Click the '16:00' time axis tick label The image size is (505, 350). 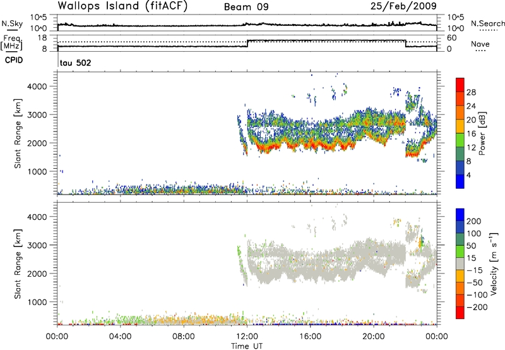click(x=310, y=337)
